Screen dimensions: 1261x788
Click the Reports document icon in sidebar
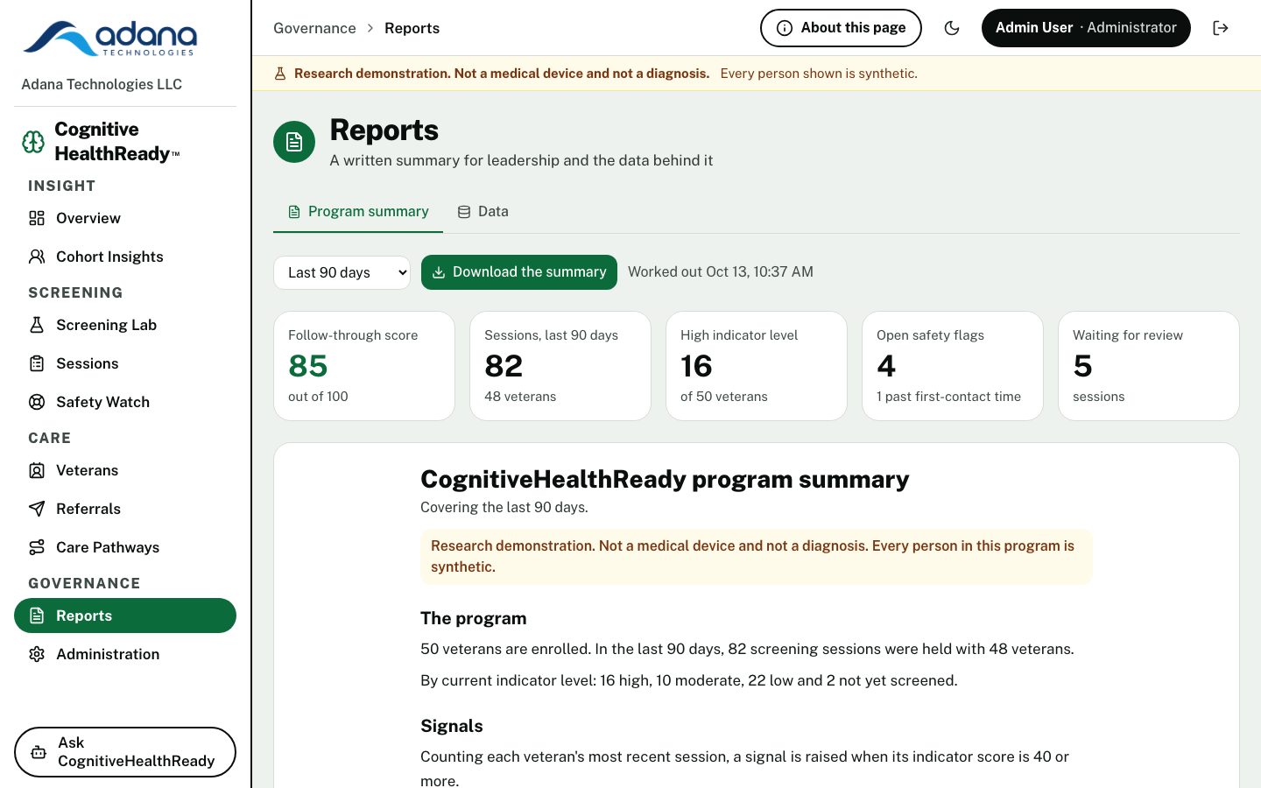click(x=37, y=616)
